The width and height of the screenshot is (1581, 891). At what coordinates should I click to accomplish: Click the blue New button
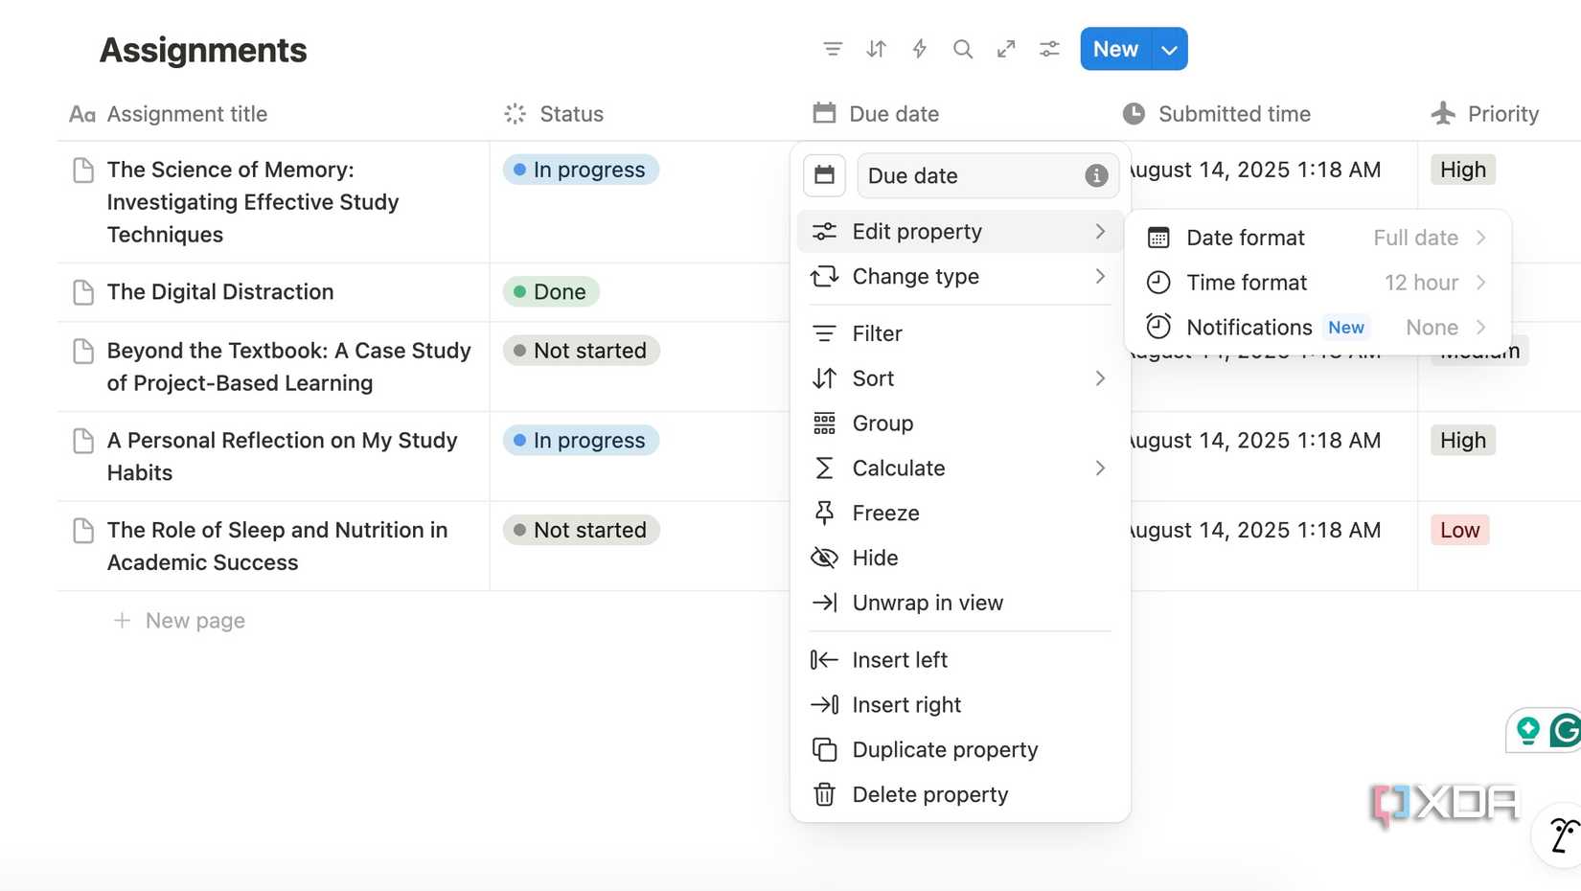1114,50
